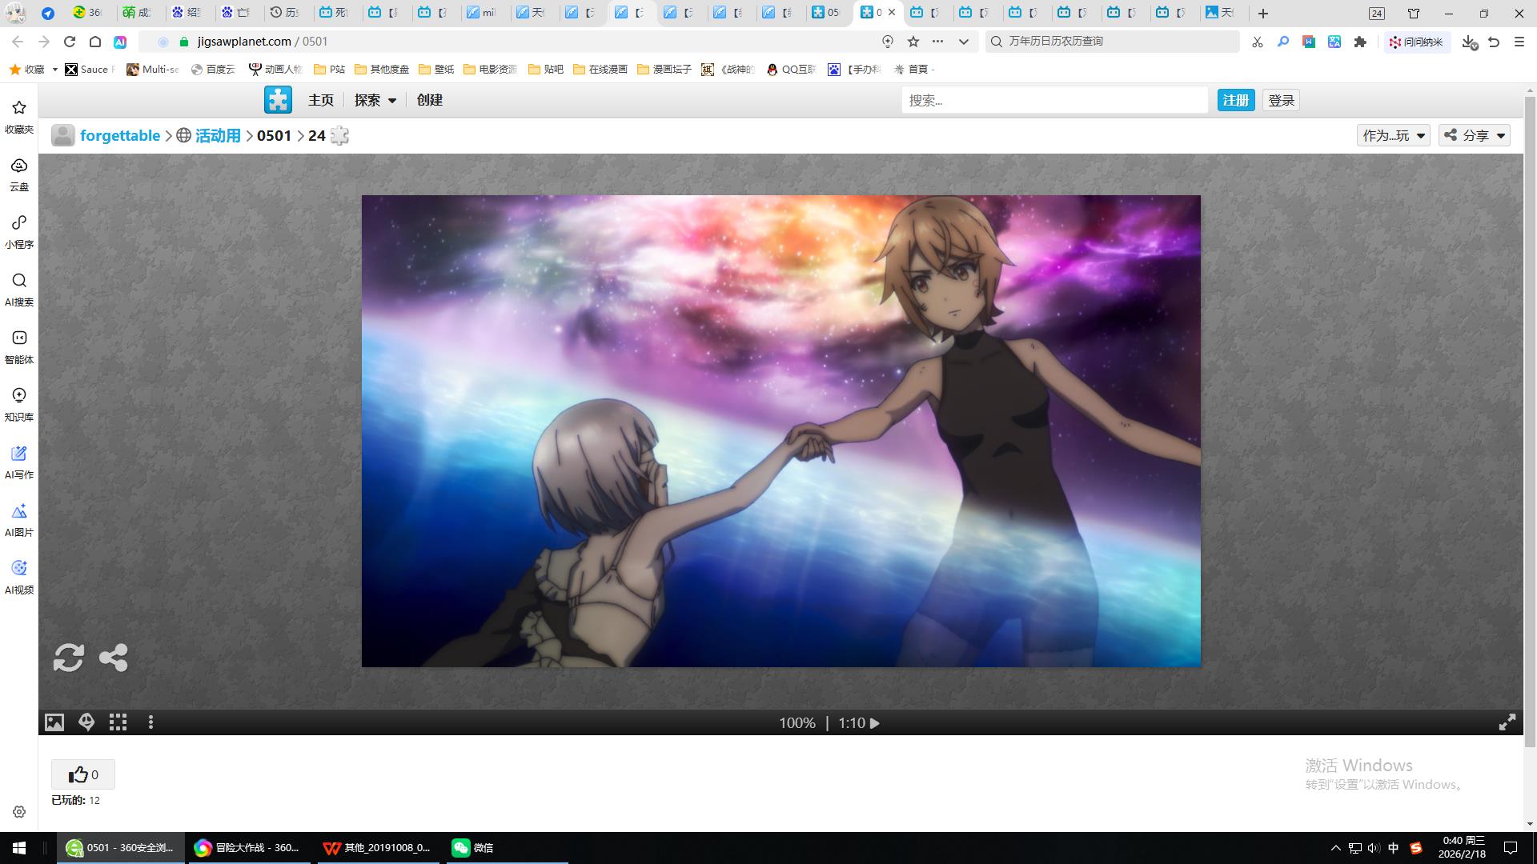Expand the 分享 share dropdown
The height and width of the screenshot is (864, 1537).
[x=1475, y=135]
